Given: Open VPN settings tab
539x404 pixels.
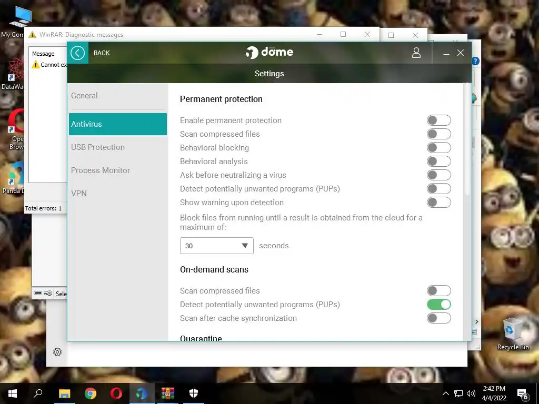Looking at the screenshot, I should [x=117, y=194].
